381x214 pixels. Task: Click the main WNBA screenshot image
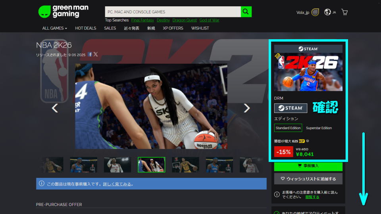click(x=151, y=106)
